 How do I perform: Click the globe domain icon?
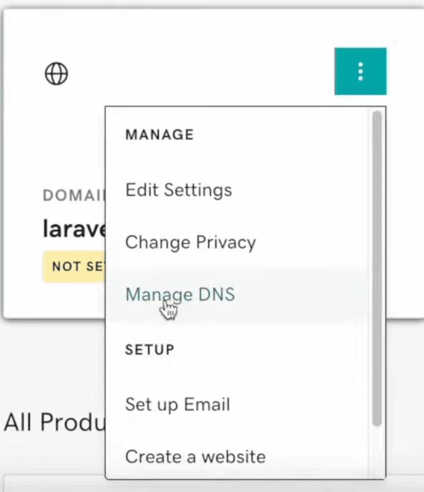57,74
